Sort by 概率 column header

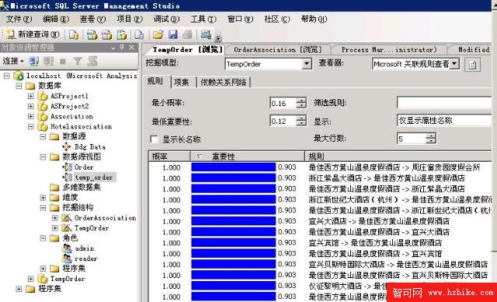coord(169,156)
